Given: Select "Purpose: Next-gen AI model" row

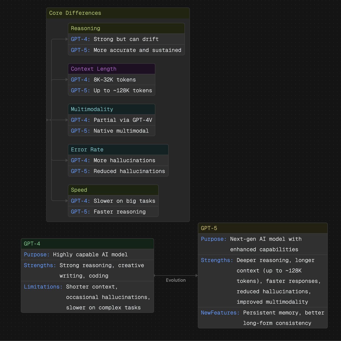Looking at the screenshot, I should click(263, 244).
